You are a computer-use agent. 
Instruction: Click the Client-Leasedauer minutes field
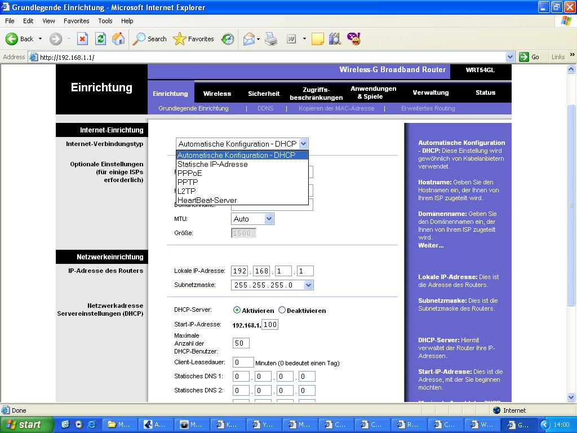(x=243, y=363)
